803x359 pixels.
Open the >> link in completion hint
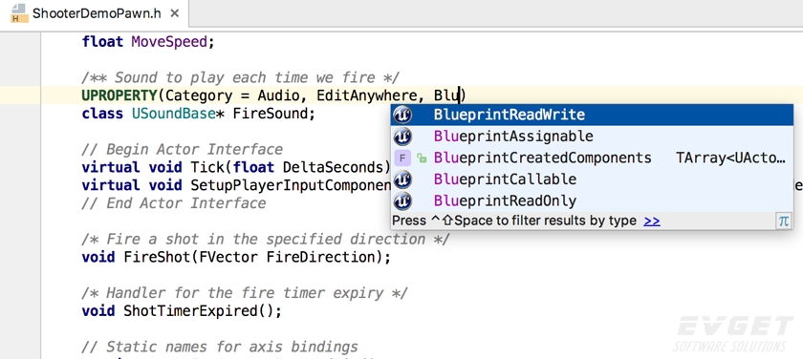point(652,221)
